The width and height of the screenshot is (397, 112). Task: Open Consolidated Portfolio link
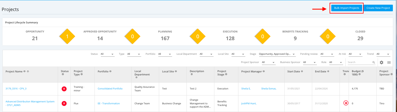[110, 89]
